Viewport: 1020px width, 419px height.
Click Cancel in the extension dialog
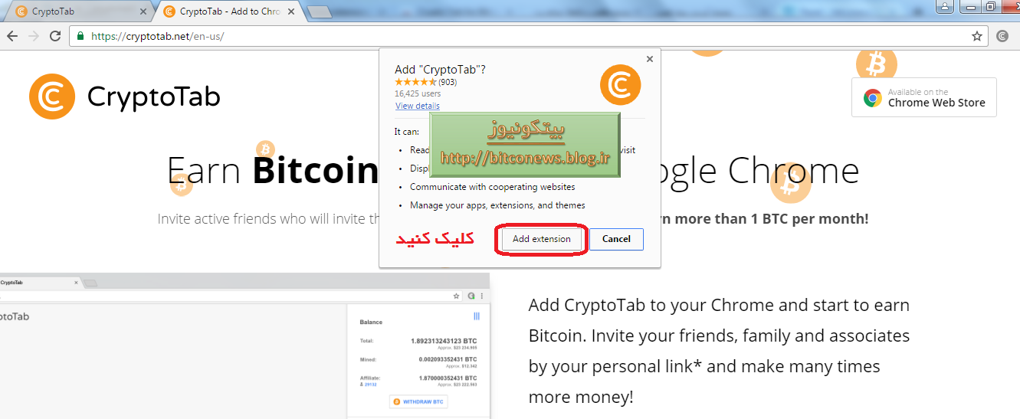coord(616,239)
